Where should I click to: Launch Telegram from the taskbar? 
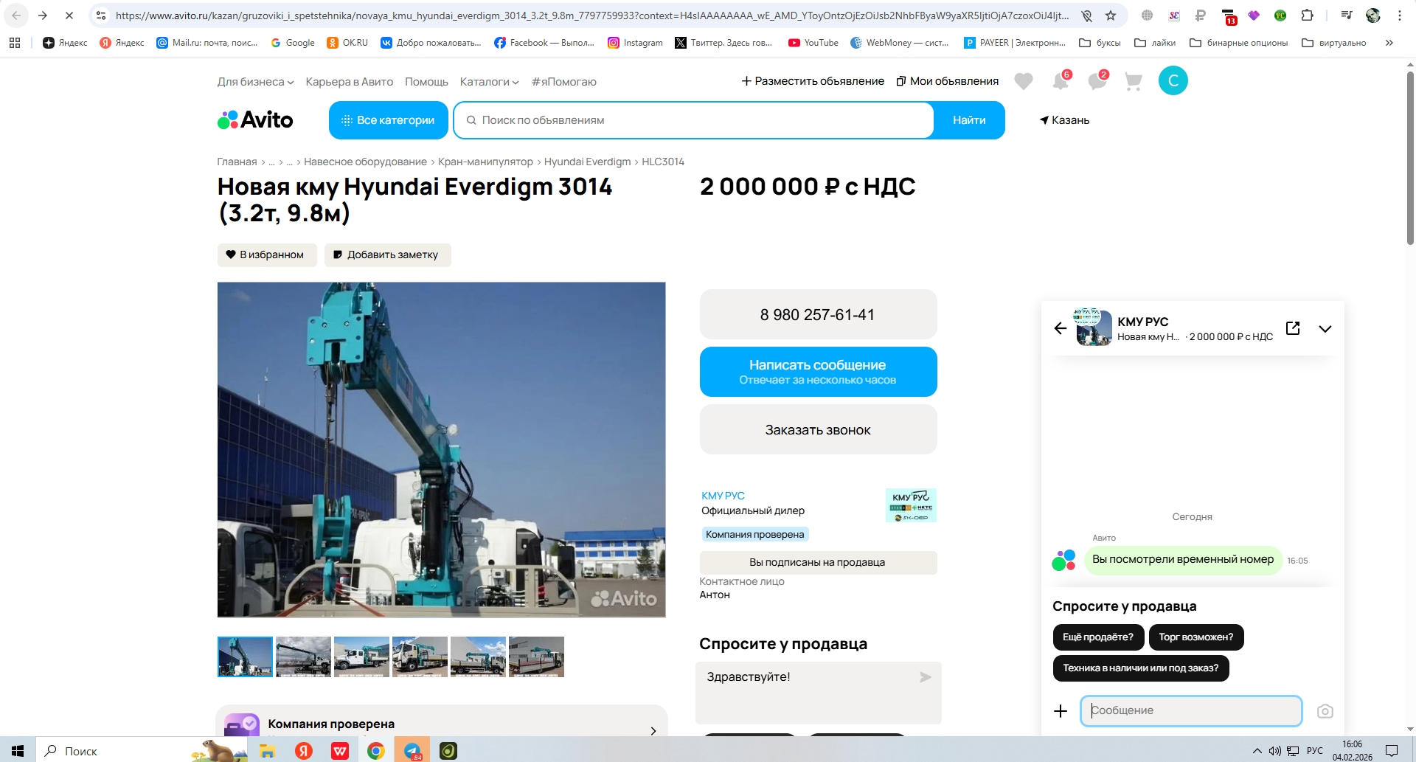coord(412,751)
